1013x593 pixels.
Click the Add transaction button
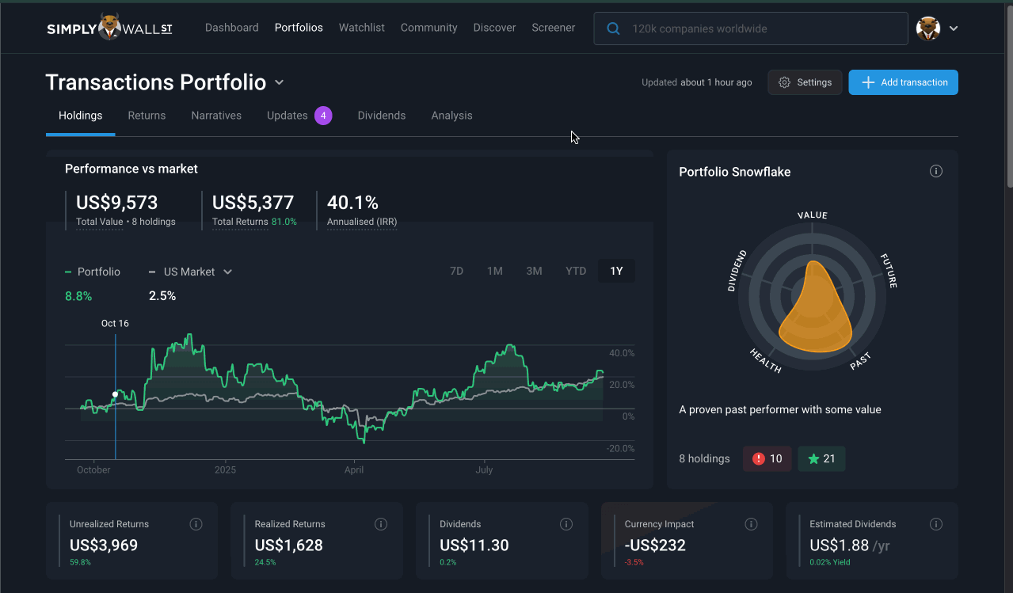click(903, 82)
